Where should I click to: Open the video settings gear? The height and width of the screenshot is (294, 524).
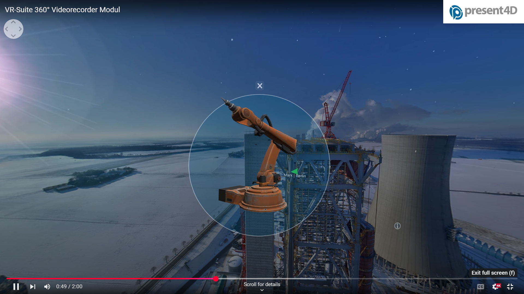tap(496, 286)
